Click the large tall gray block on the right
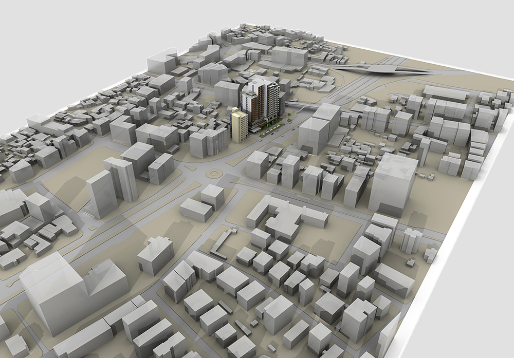 pyautogui.click(x=393, y=184)
